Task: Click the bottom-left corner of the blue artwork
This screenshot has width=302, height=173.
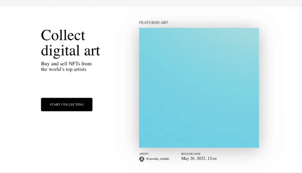Action: [147, 140]
